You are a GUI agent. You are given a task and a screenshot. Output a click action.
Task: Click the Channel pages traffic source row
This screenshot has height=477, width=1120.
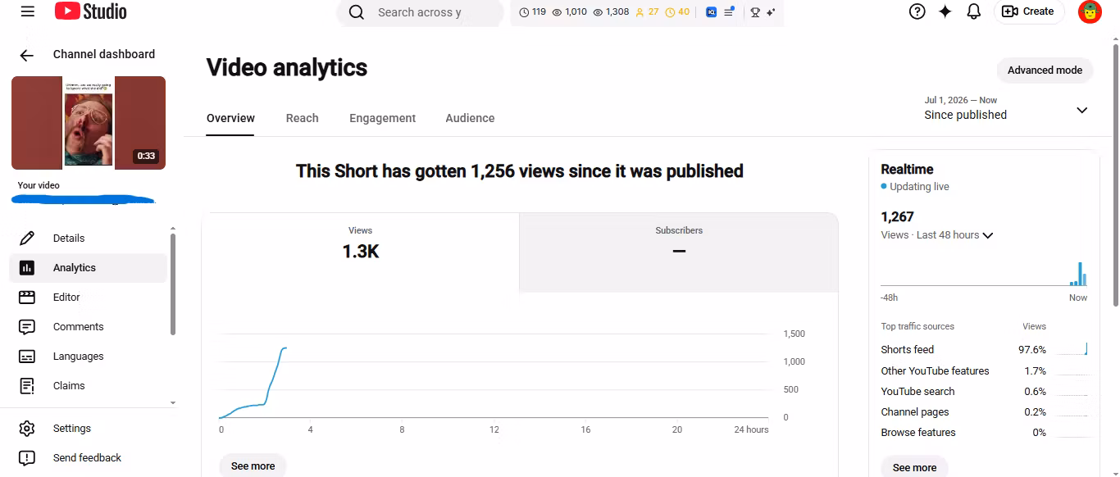984,412
